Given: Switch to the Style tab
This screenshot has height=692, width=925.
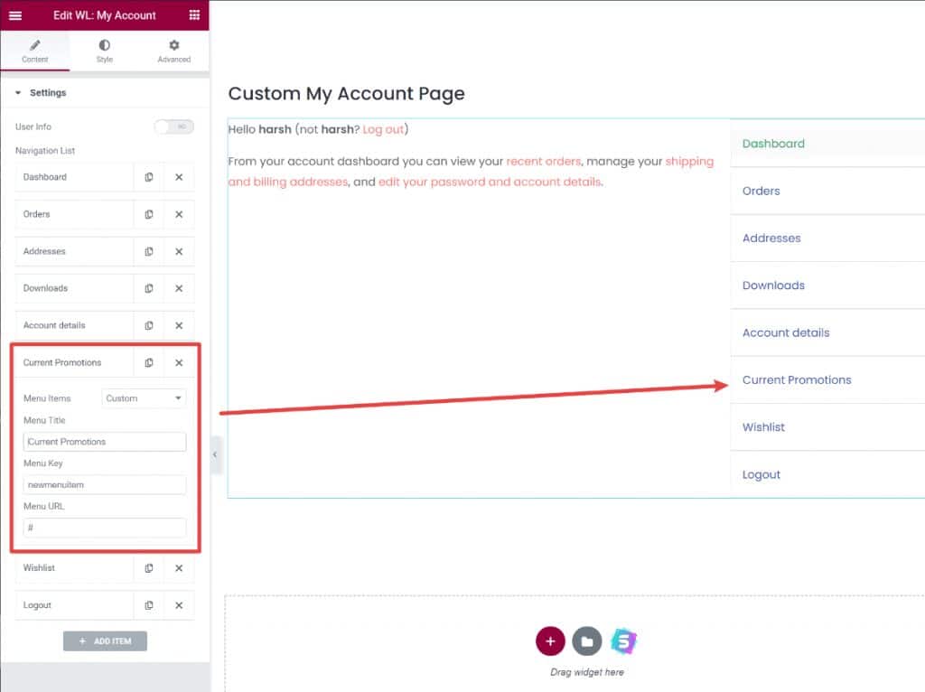Looking at the screenshot, I should 104,50.
